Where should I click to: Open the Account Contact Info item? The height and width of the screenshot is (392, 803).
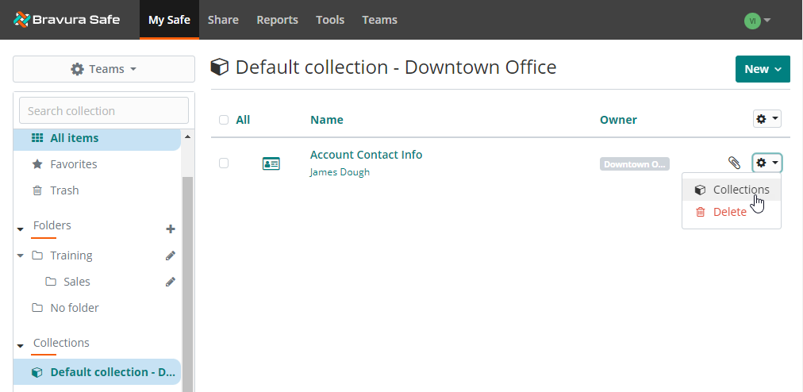click(x=366, y=155)
